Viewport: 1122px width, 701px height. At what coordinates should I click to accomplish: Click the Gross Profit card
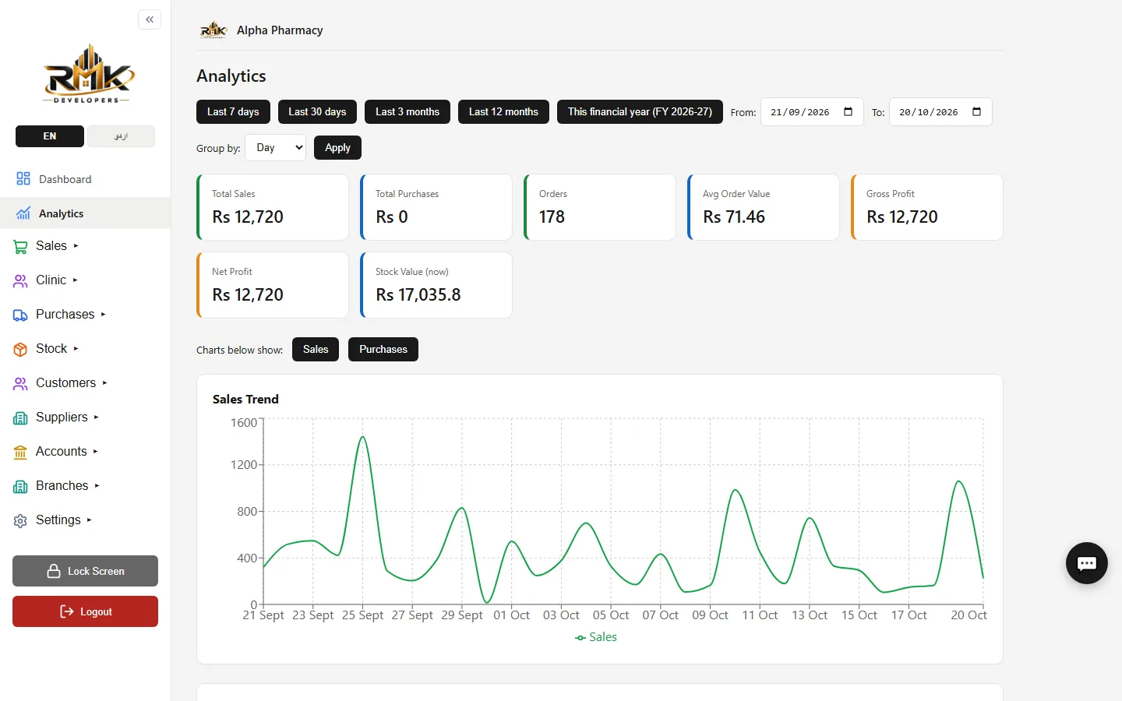click(x=927, y=207)
